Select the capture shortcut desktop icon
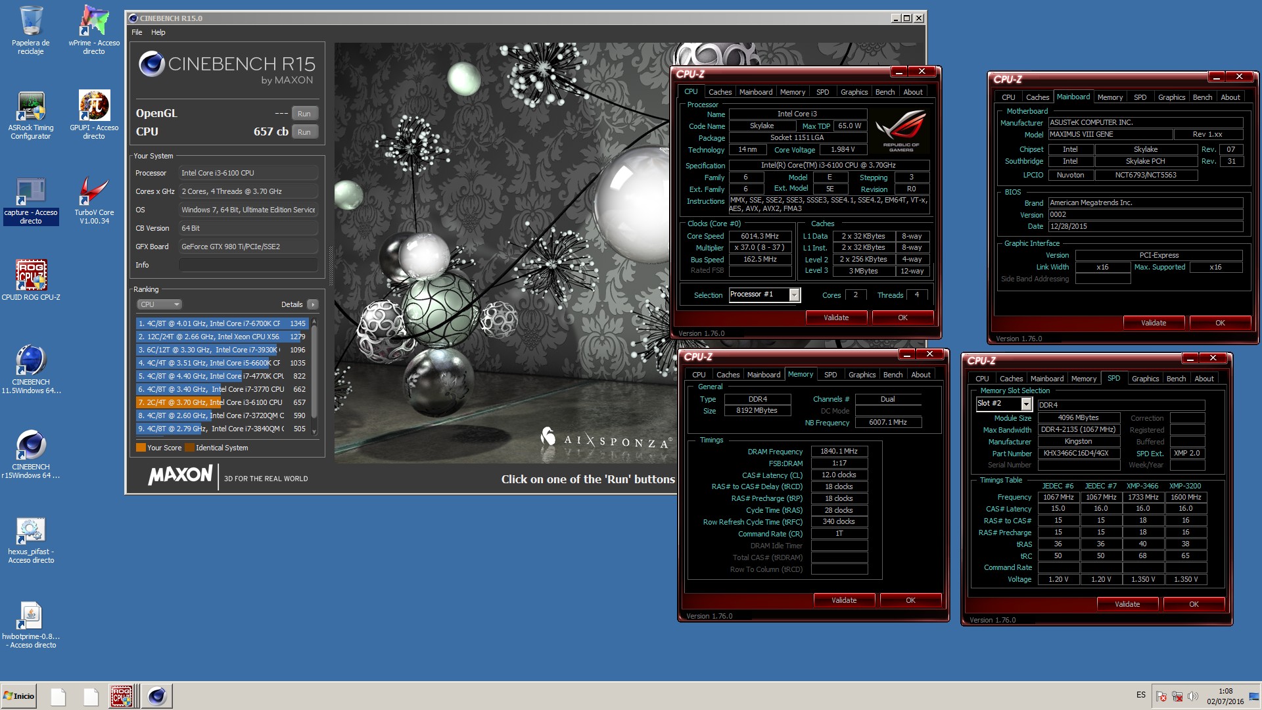Viewport: 1262px width, 710px height. (x=31, y=201)
